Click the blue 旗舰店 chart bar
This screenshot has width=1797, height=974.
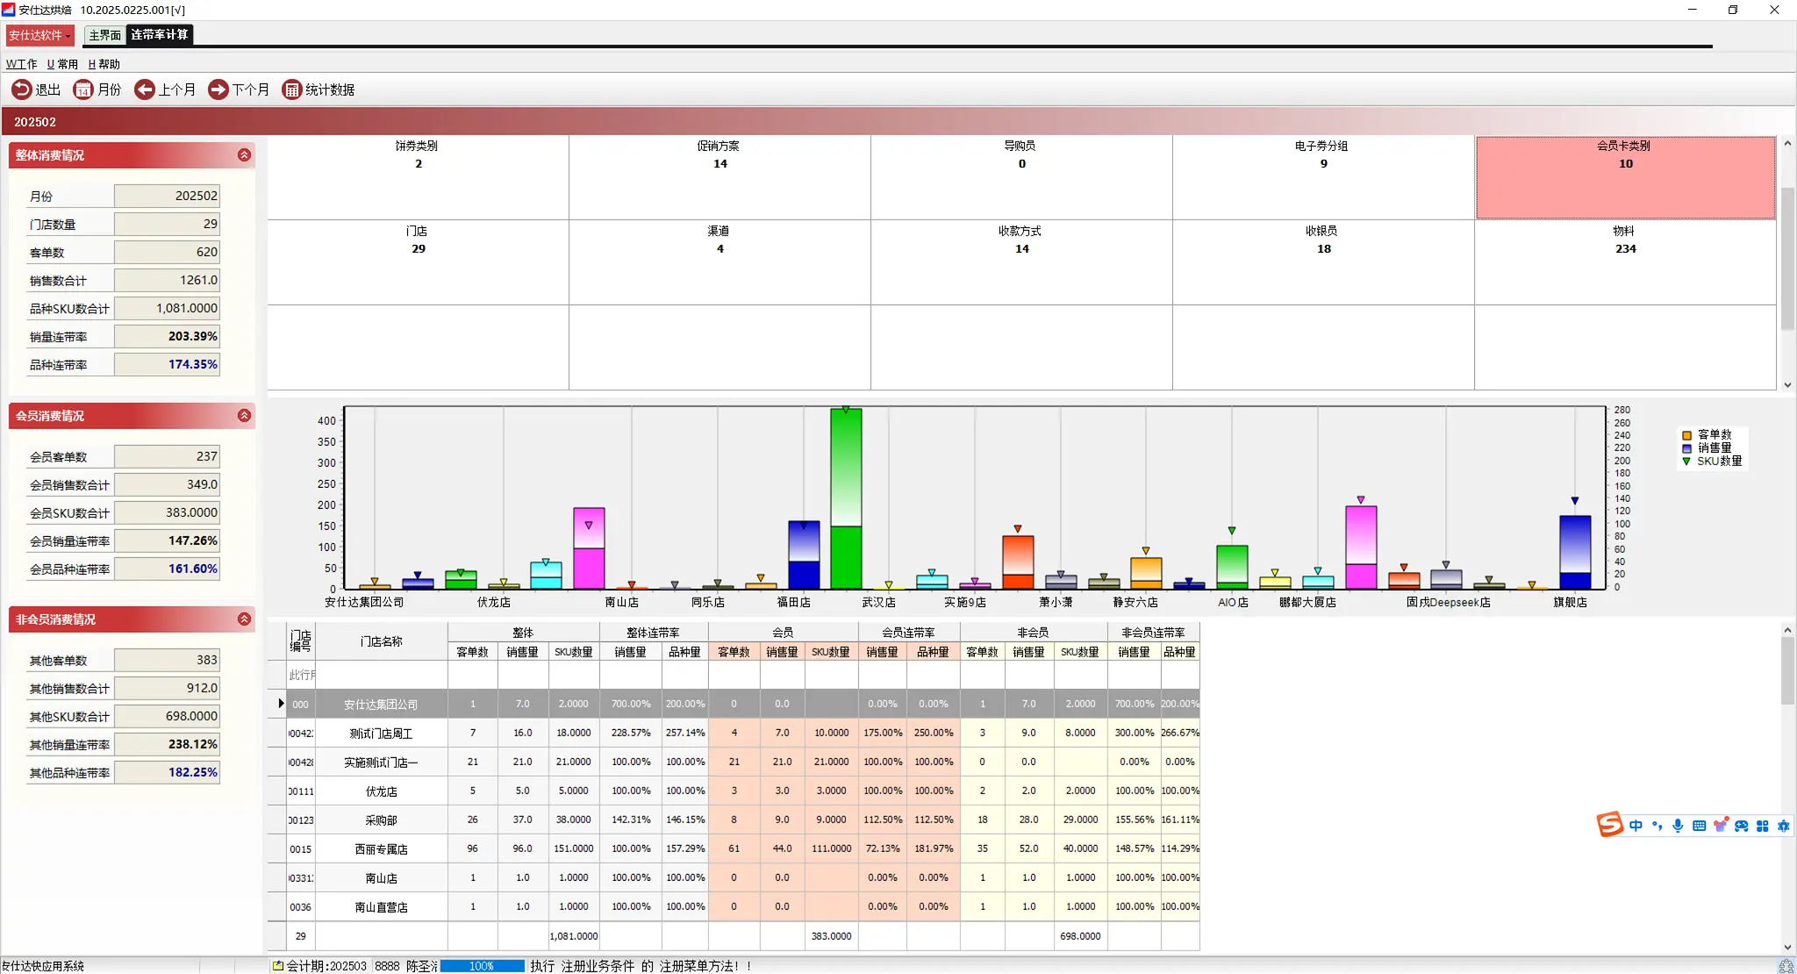(1575, 552)
